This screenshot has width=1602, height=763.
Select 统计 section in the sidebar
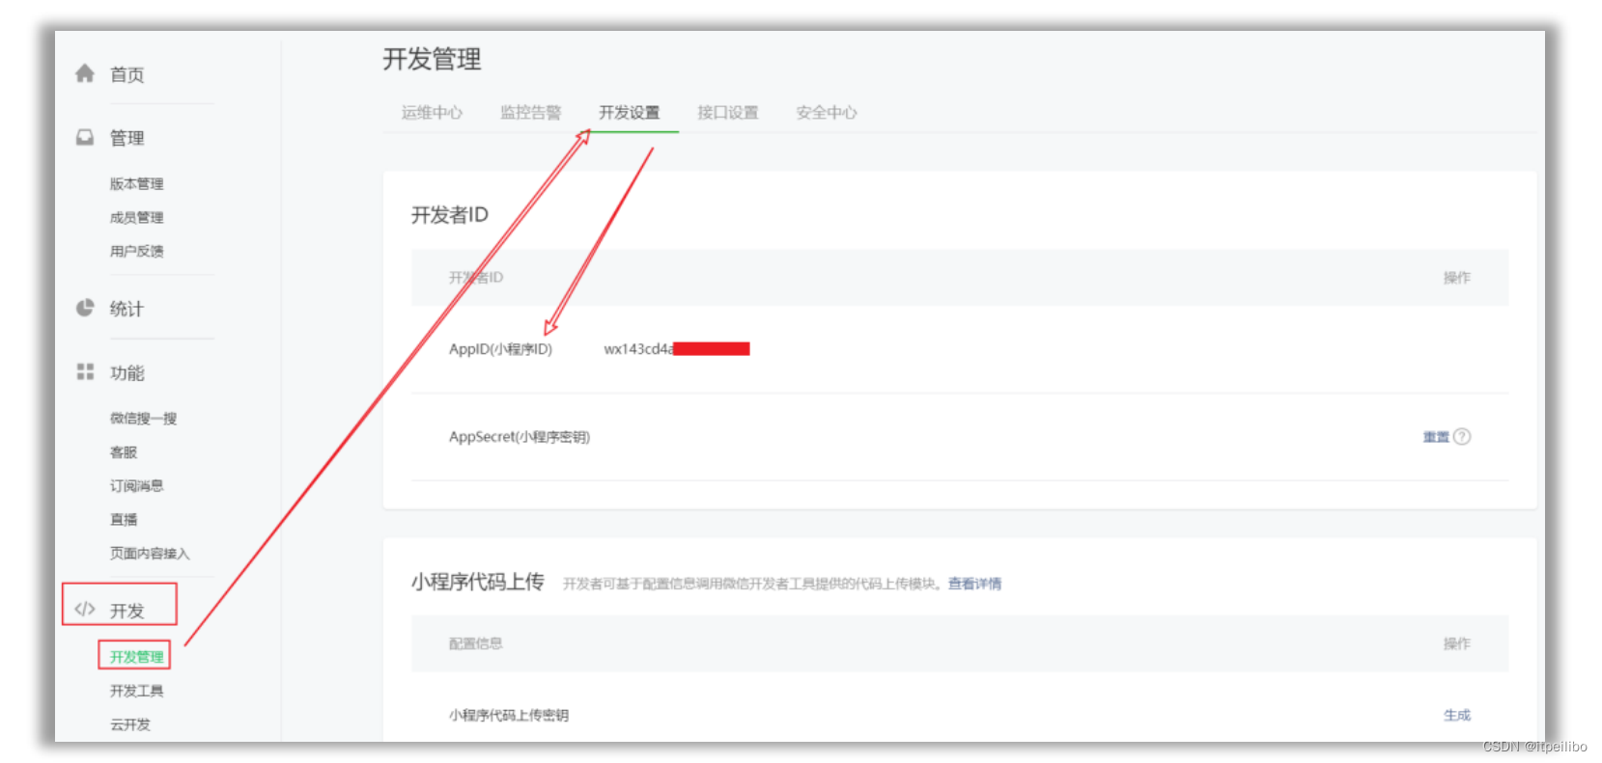[126, 309]
